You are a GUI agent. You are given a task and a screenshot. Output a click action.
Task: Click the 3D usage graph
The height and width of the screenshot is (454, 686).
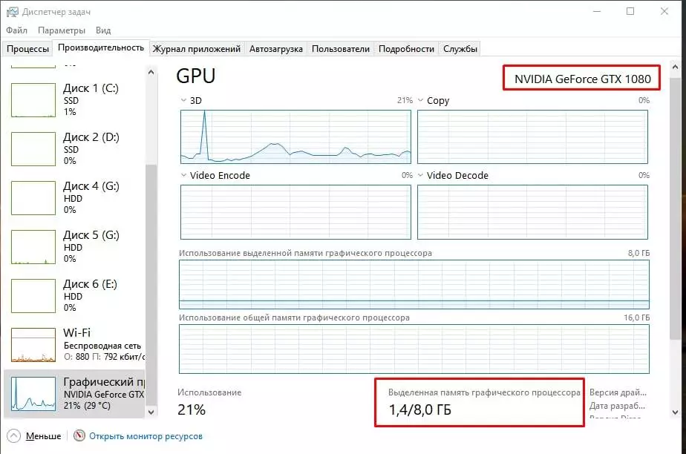coord(295,136)
